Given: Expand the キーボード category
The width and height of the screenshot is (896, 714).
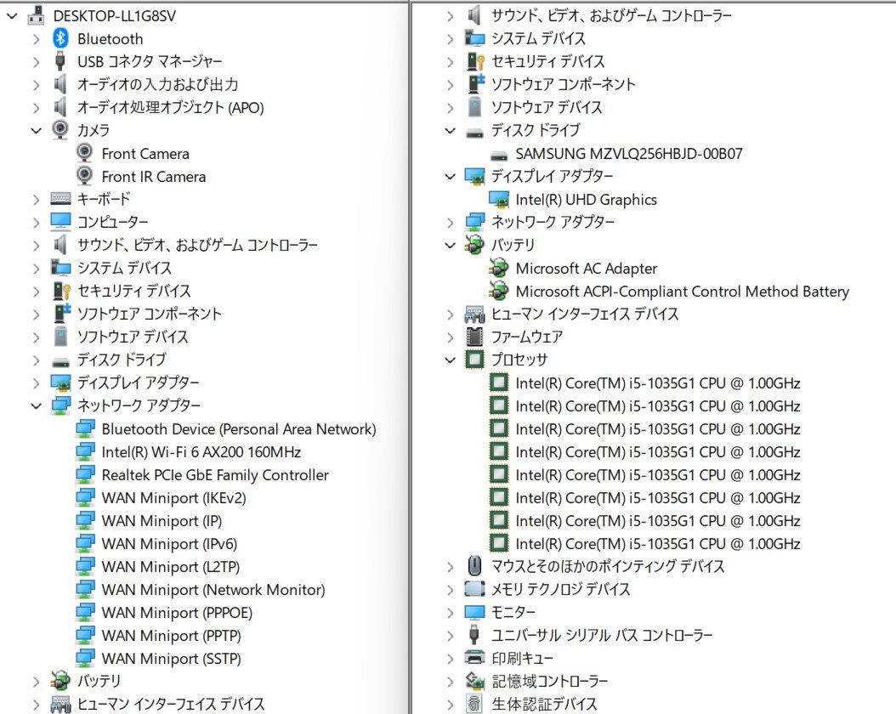Looking at the screenshot, I should pos(36,199).
